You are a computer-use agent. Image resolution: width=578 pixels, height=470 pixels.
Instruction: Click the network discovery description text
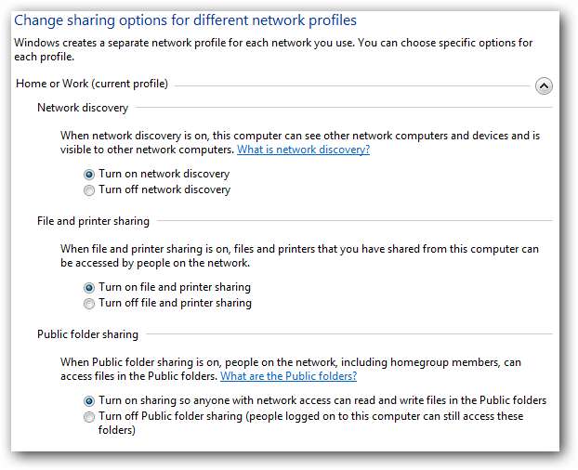click(297, 136)
